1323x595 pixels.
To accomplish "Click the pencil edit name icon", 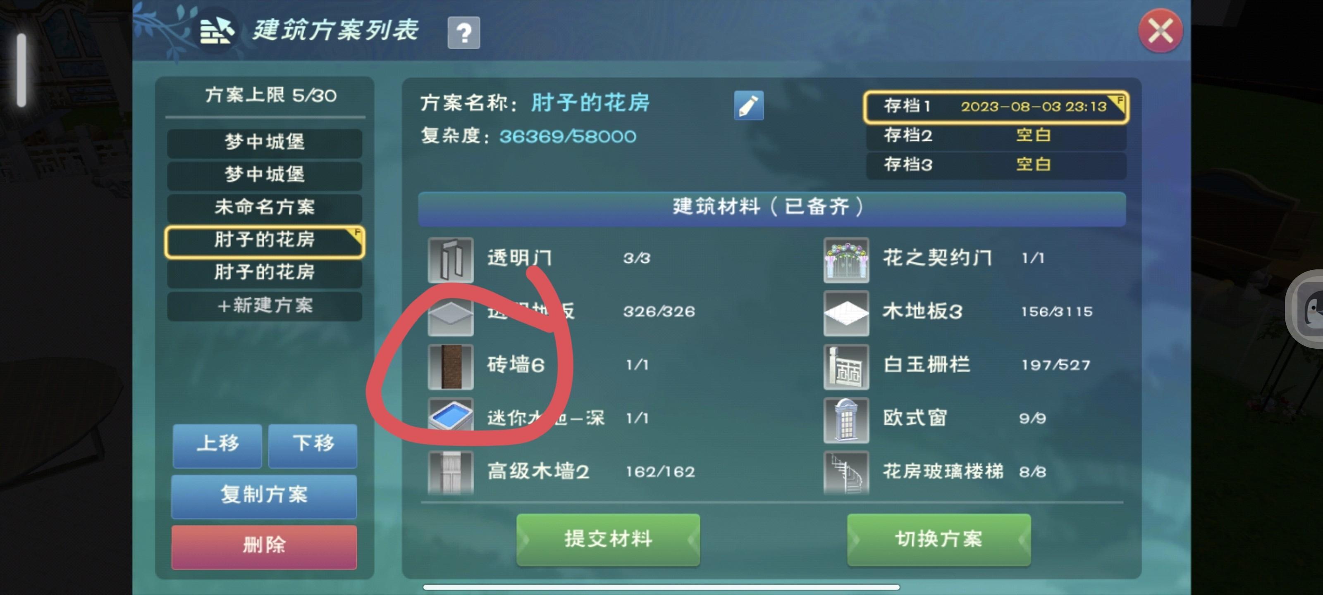I will (x=748, y=106).
